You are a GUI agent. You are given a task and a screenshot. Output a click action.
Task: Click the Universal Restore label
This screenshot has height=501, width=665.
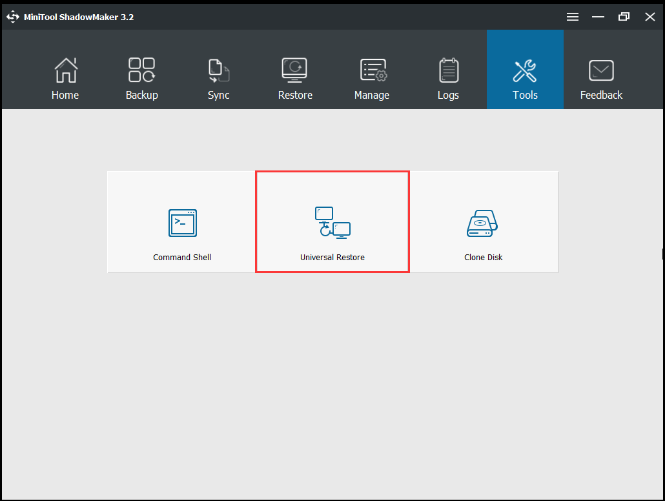coord(332,257)
